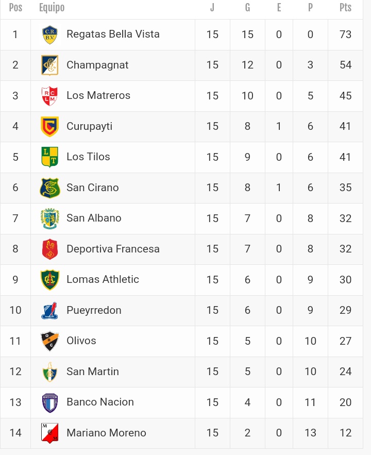
Task: Click the Equipo column header
Action: tap(52, 8)
